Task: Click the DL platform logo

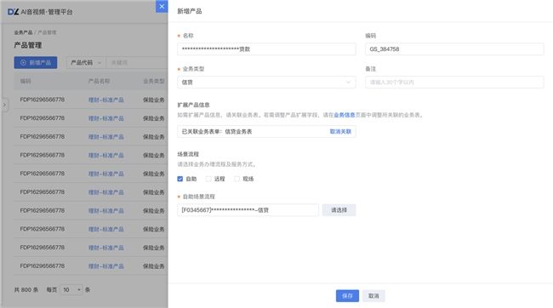Action: (x=13, y=12)
